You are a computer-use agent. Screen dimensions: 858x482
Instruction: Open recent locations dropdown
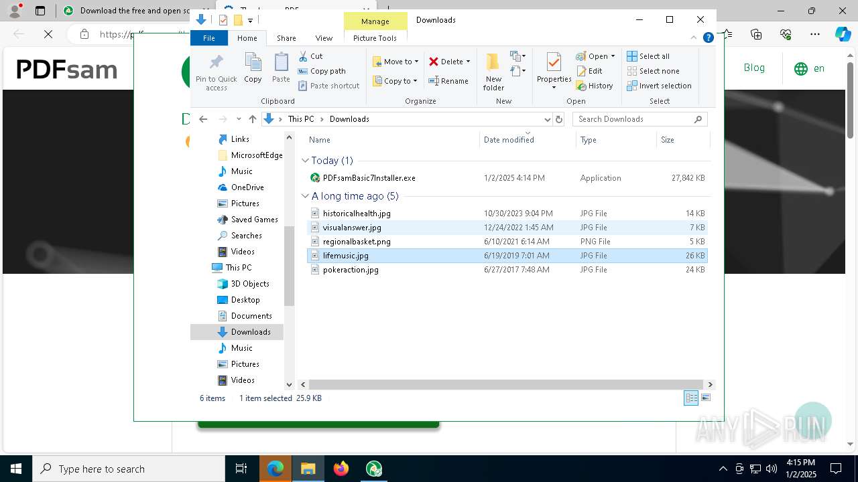pos(239,119)
